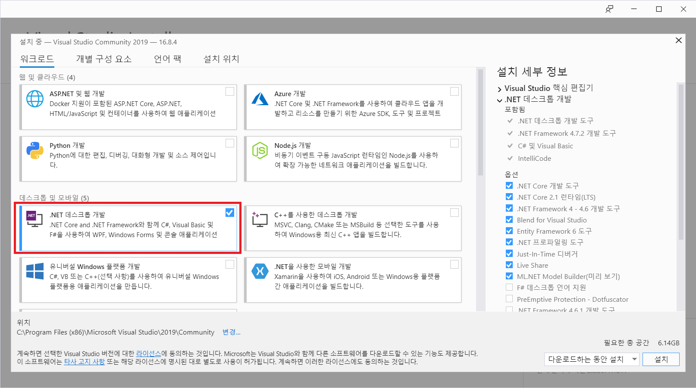Click the Xamarin mobile development icon

coord(260,271)
